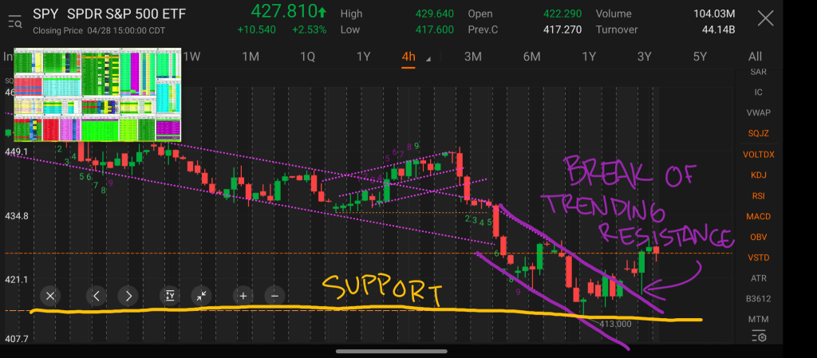Viewport: 817px width, 358px height.
Task: Open the spreadsheet thumbnail overlay
Action: pyautogui.click(x=97, y=94)
